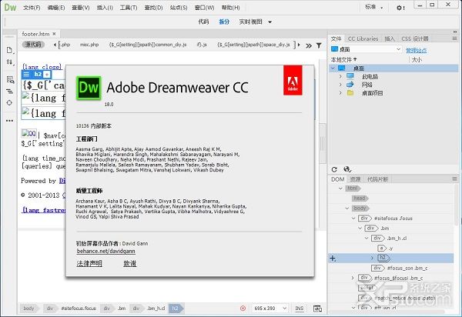Click the live view inspect icon in left toolbar
The width and height of the screenshot is (462, 317).
click(10, 79)
